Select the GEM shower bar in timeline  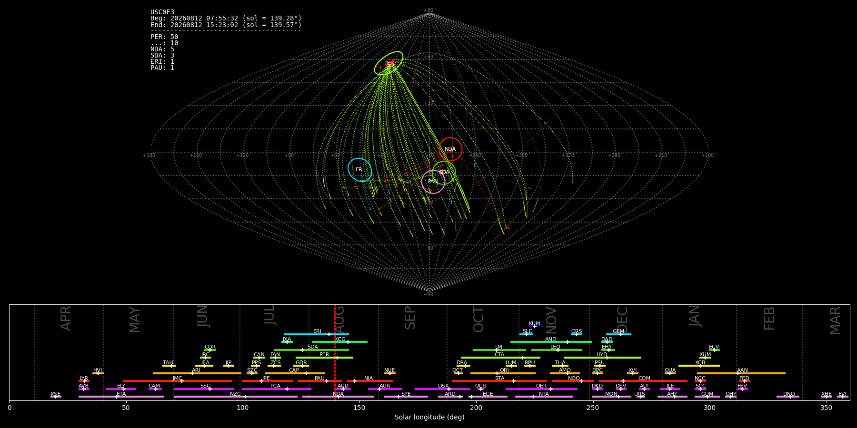tap(618, 334)
